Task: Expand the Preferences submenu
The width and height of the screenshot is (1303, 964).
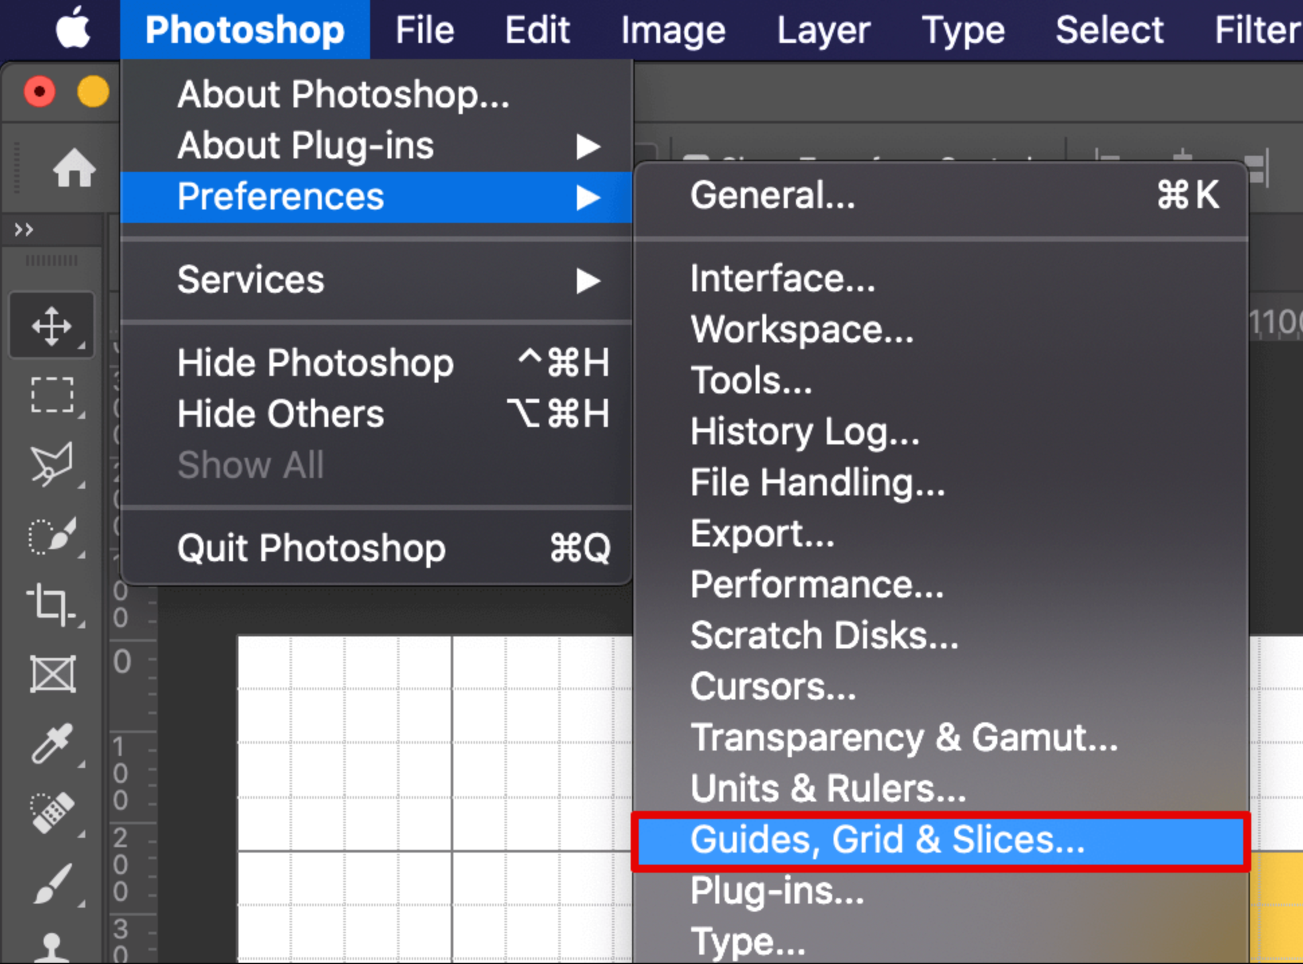Action: coord(280,197)
